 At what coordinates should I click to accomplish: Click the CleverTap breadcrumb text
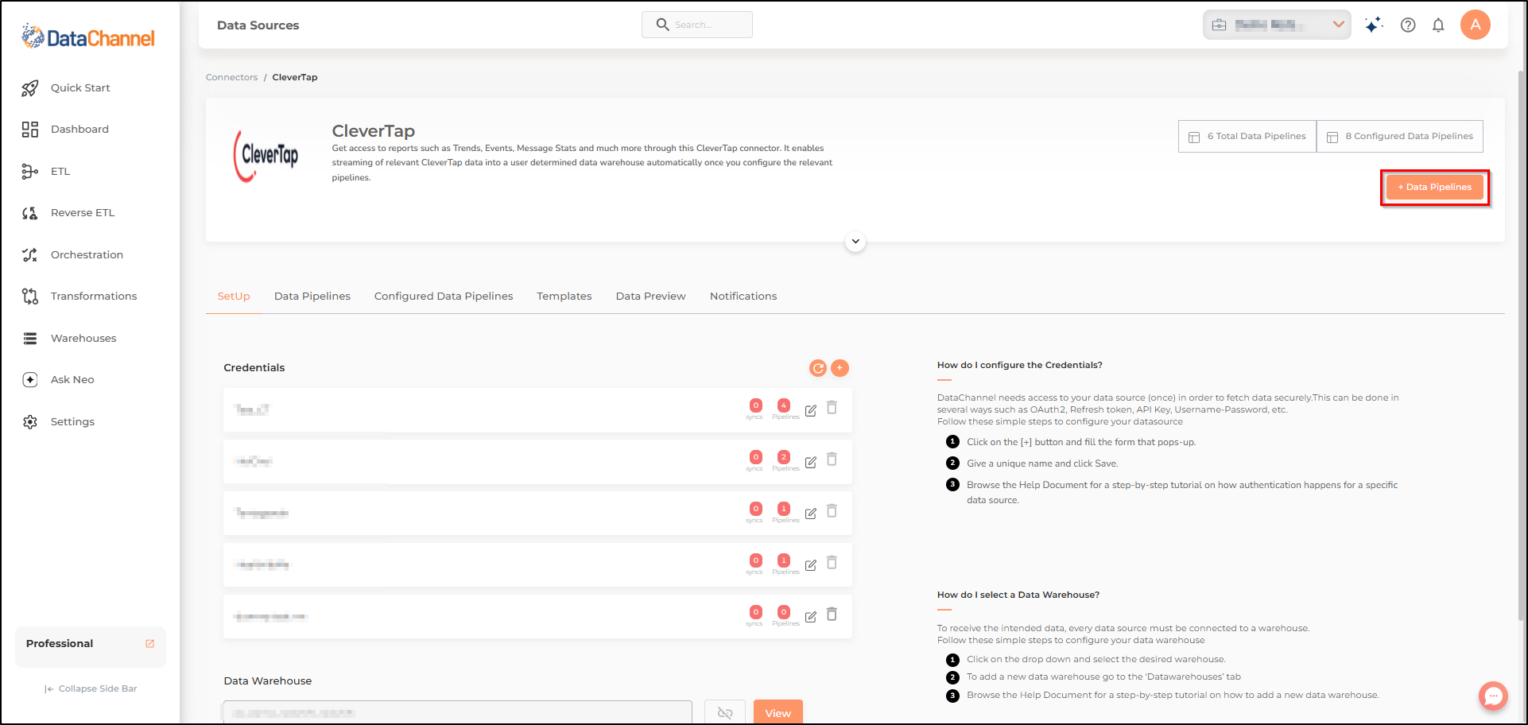[x=295, y=78]
